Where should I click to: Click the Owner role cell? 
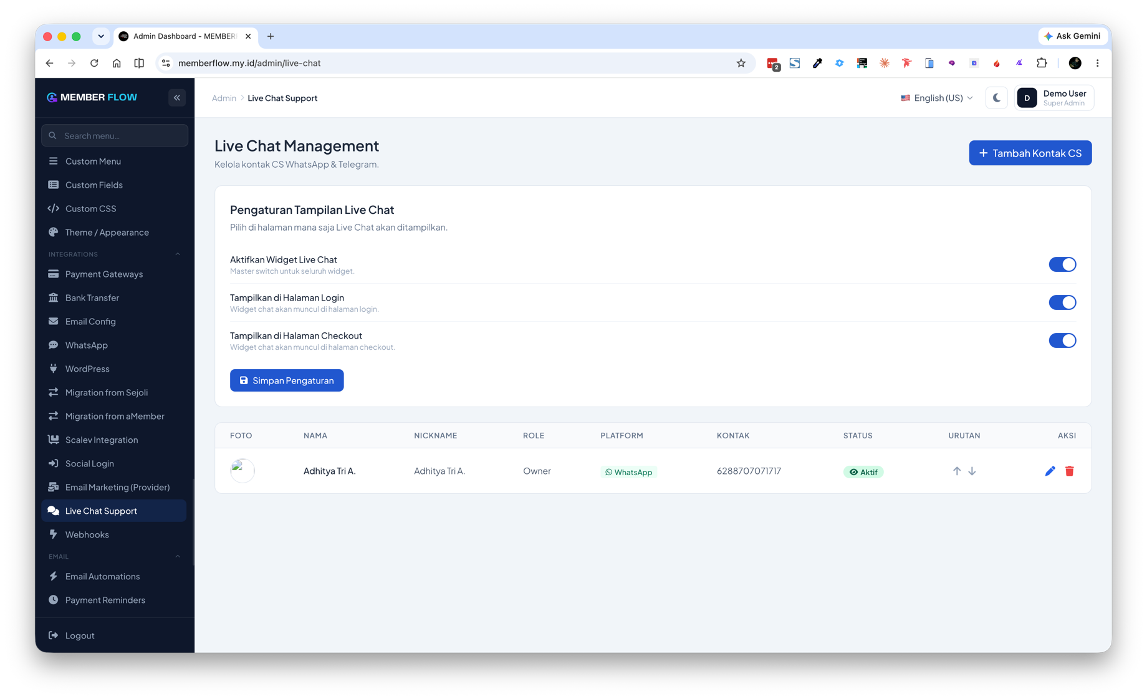(x=537, y=471)
